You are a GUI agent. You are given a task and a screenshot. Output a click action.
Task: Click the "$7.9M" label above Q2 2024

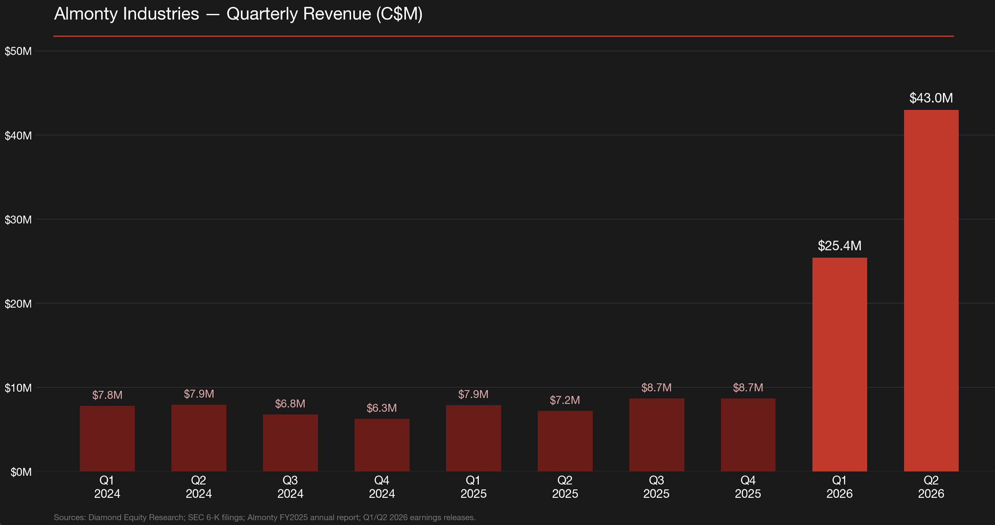199,394
